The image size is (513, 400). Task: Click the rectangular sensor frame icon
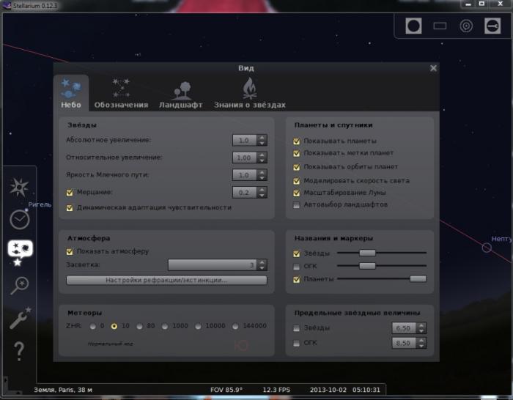[440, 26]
